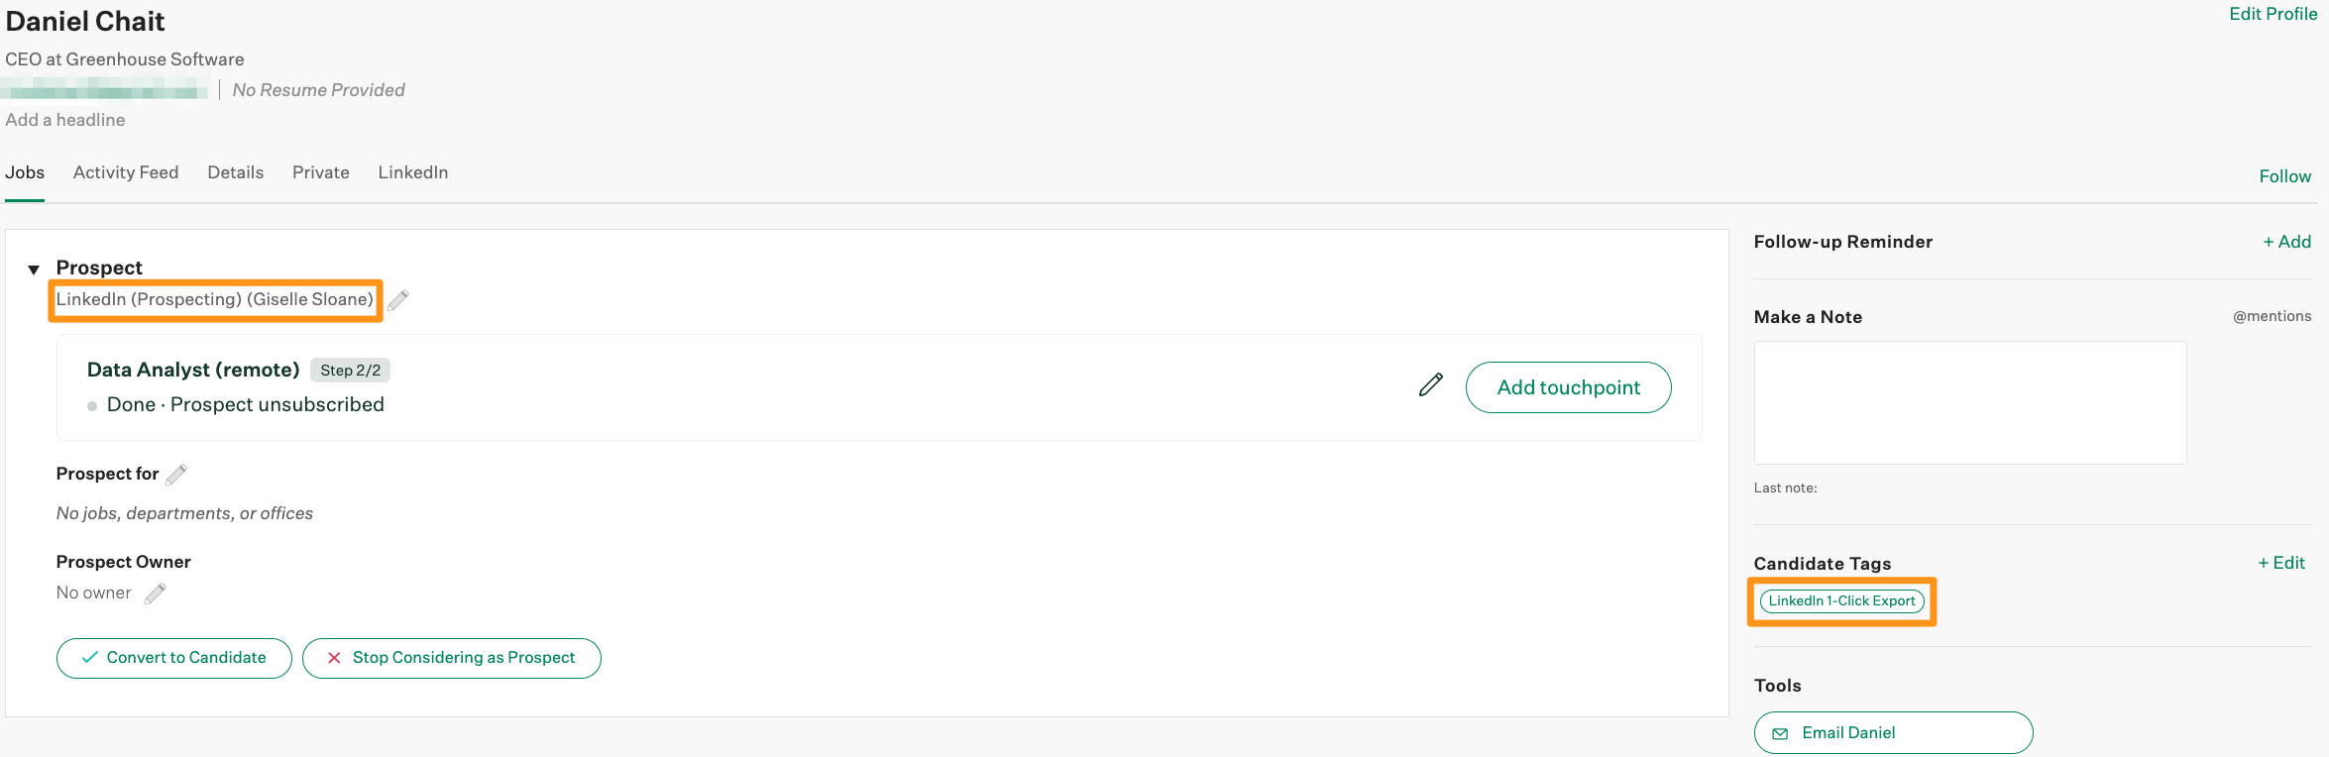2329x757 pixels.
Task: Focus the Make a Note text box
Action: click(1970, 403)
